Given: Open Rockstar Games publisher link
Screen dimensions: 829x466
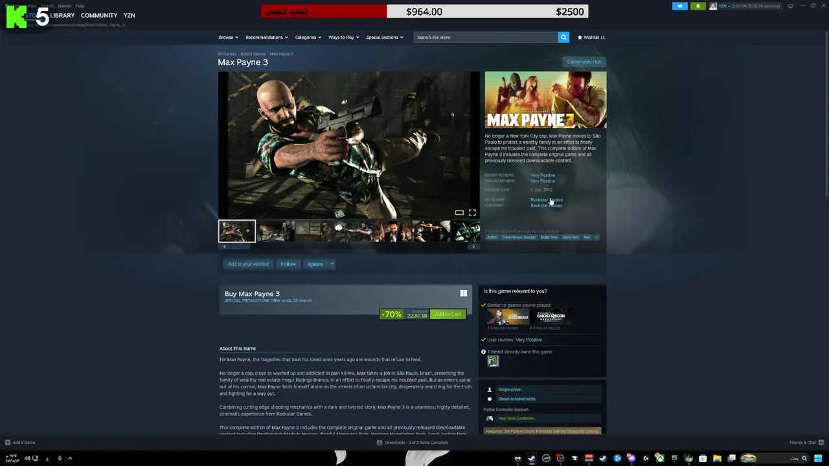Looking at the screenshot, I should click(546, 205).
